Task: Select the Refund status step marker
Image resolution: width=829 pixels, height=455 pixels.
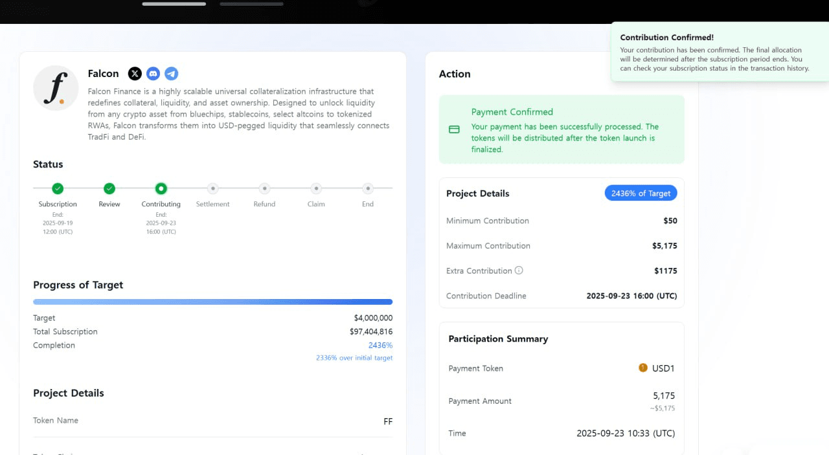Action: tap(264, 188)
